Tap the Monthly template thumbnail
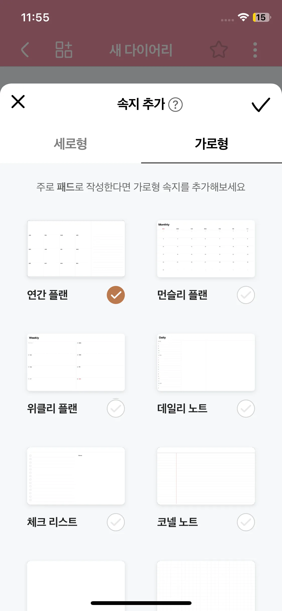This screenshot has width=282, height=611. (206, 249)
